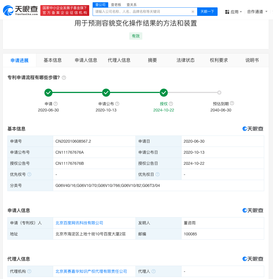Open help icon next to 申请 step

56,103
